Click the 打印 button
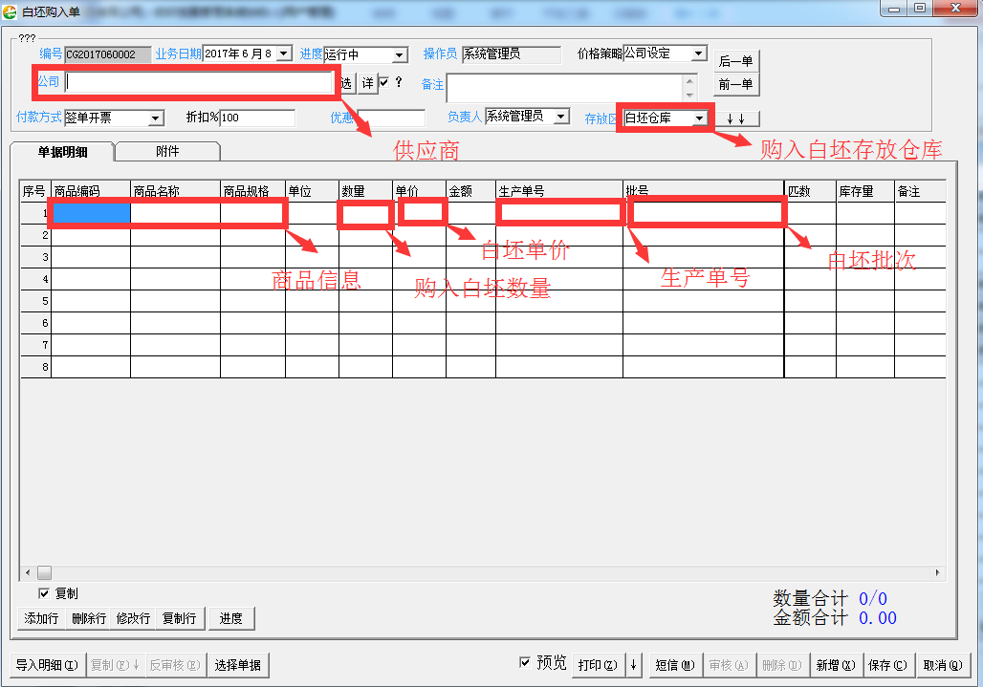 click(598, 665)
